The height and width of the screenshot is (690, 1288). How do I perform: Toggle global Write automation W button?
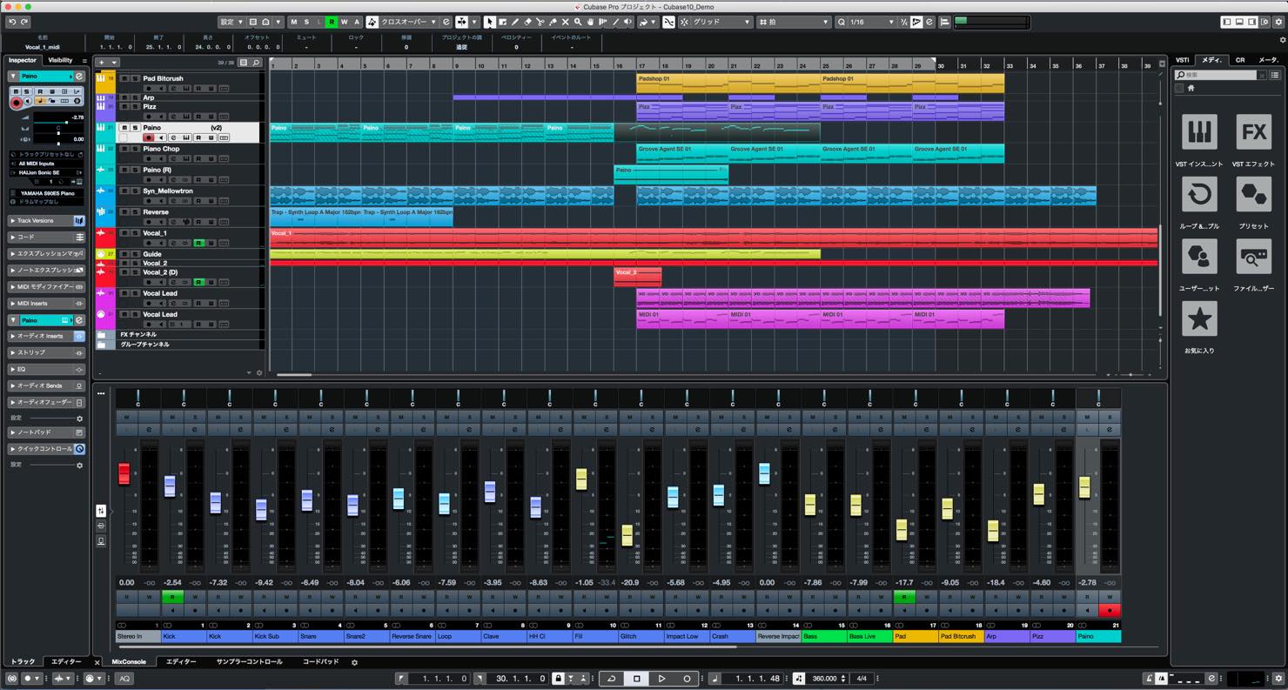tap(345, 22)
